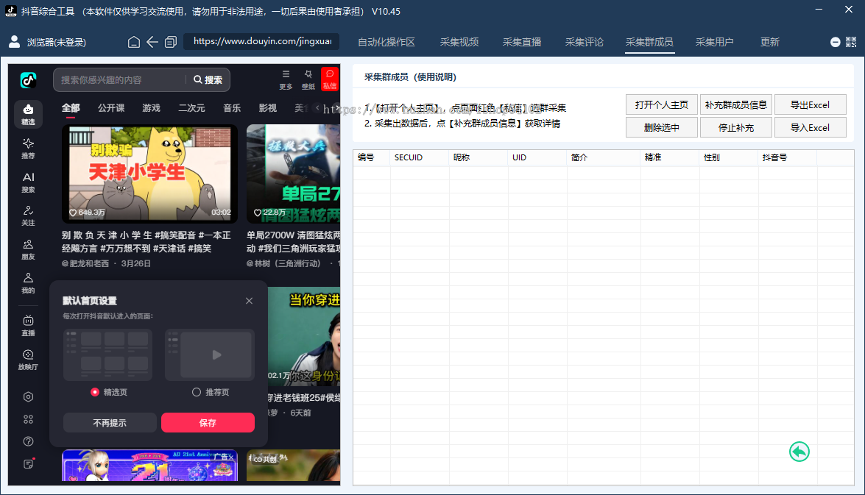Screen dimensions: 865x495
Task: Click the question mark help icon
Action: (28, 441)
